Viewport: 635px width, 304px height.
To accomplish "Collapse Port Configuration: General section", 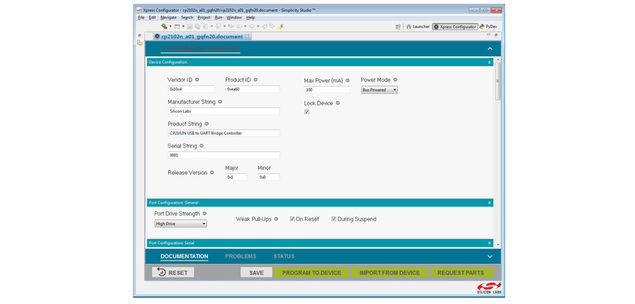I will (490, 203).
